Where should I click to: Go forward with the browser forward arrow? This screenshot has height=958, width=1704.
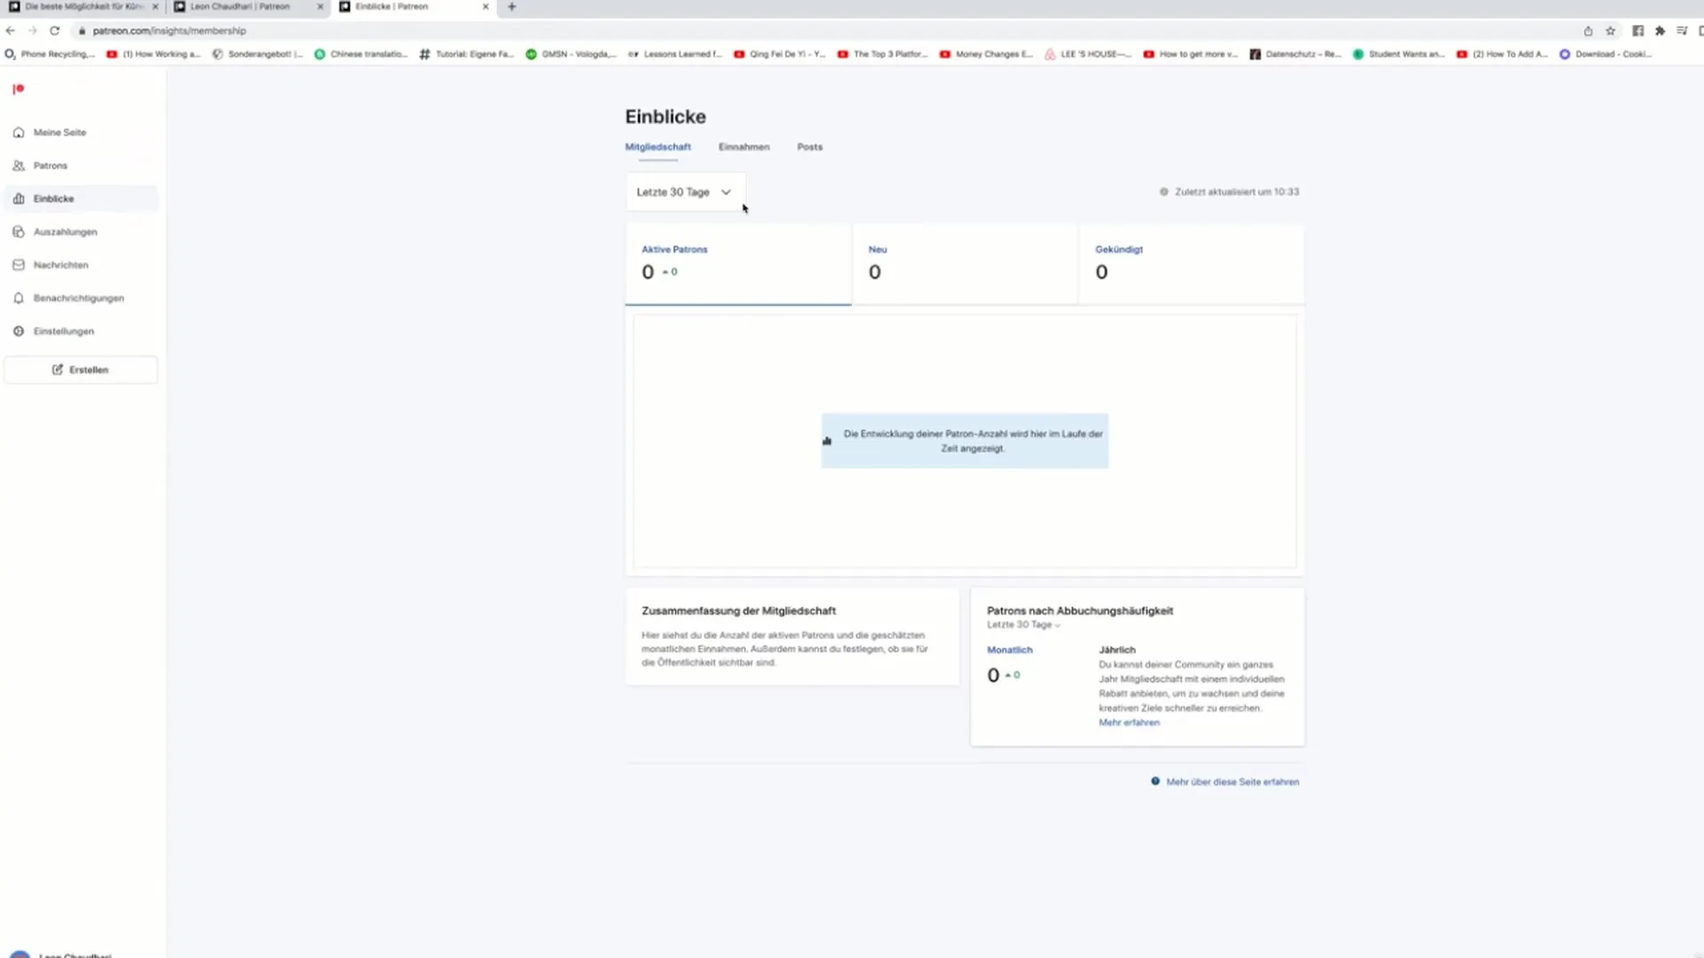[x=33, y=31]
